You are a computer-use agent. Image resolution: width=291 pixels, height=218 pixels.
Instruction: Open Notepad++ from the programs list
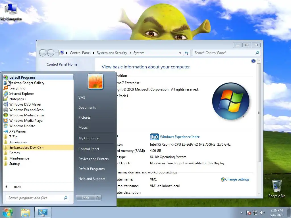pos(38,99)
